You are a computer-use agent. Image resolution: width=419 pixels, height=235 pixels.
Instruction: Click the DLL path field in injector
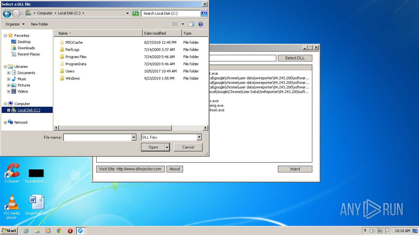point(242,58)
